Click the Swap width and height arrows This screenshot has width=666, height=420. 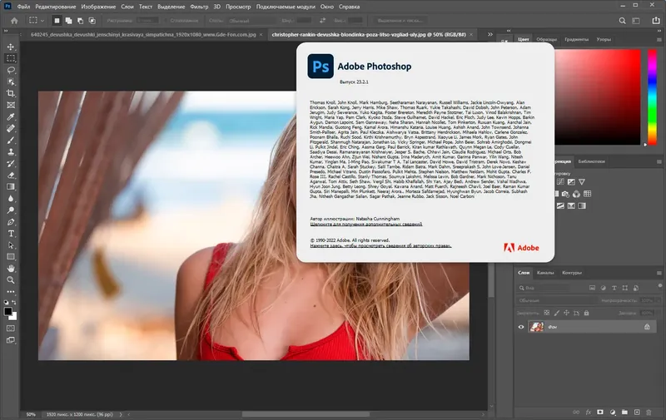(x=322, y=20)
